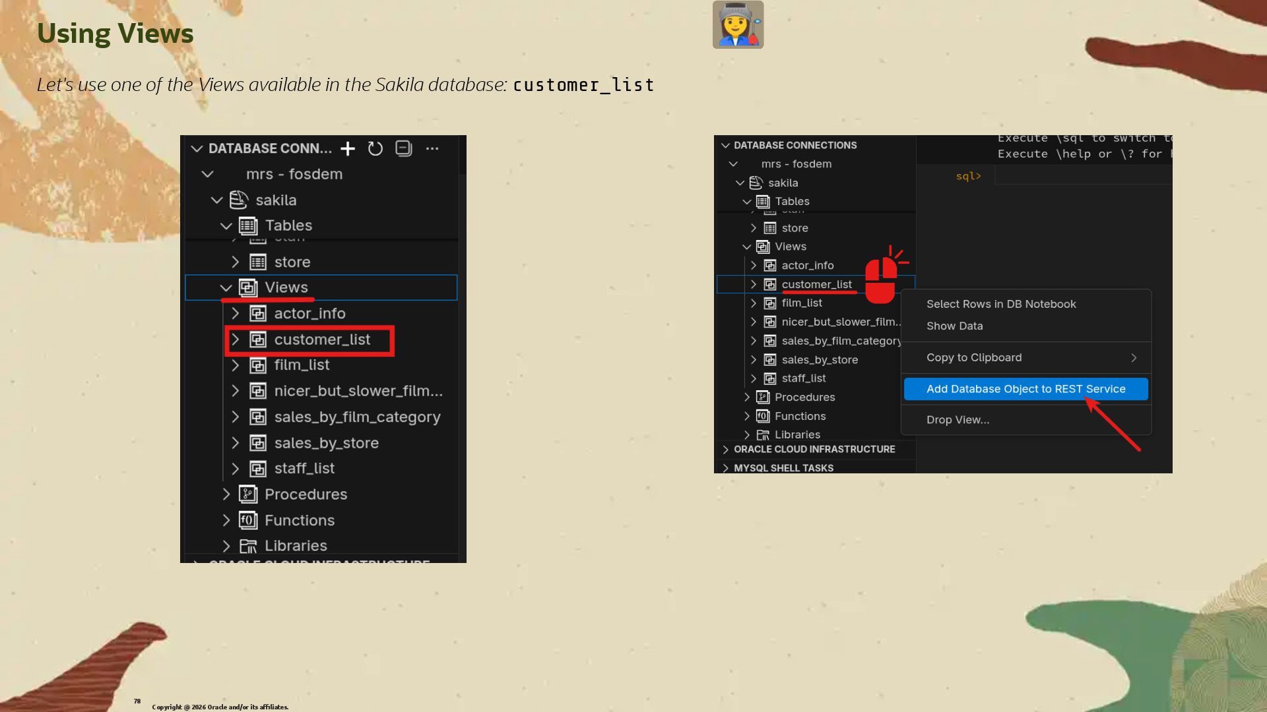The height and width of the screenshot is (712, 1267).
Task: Click the refresh connections icon
Action: pyautogui.click(x=375, y=149)
